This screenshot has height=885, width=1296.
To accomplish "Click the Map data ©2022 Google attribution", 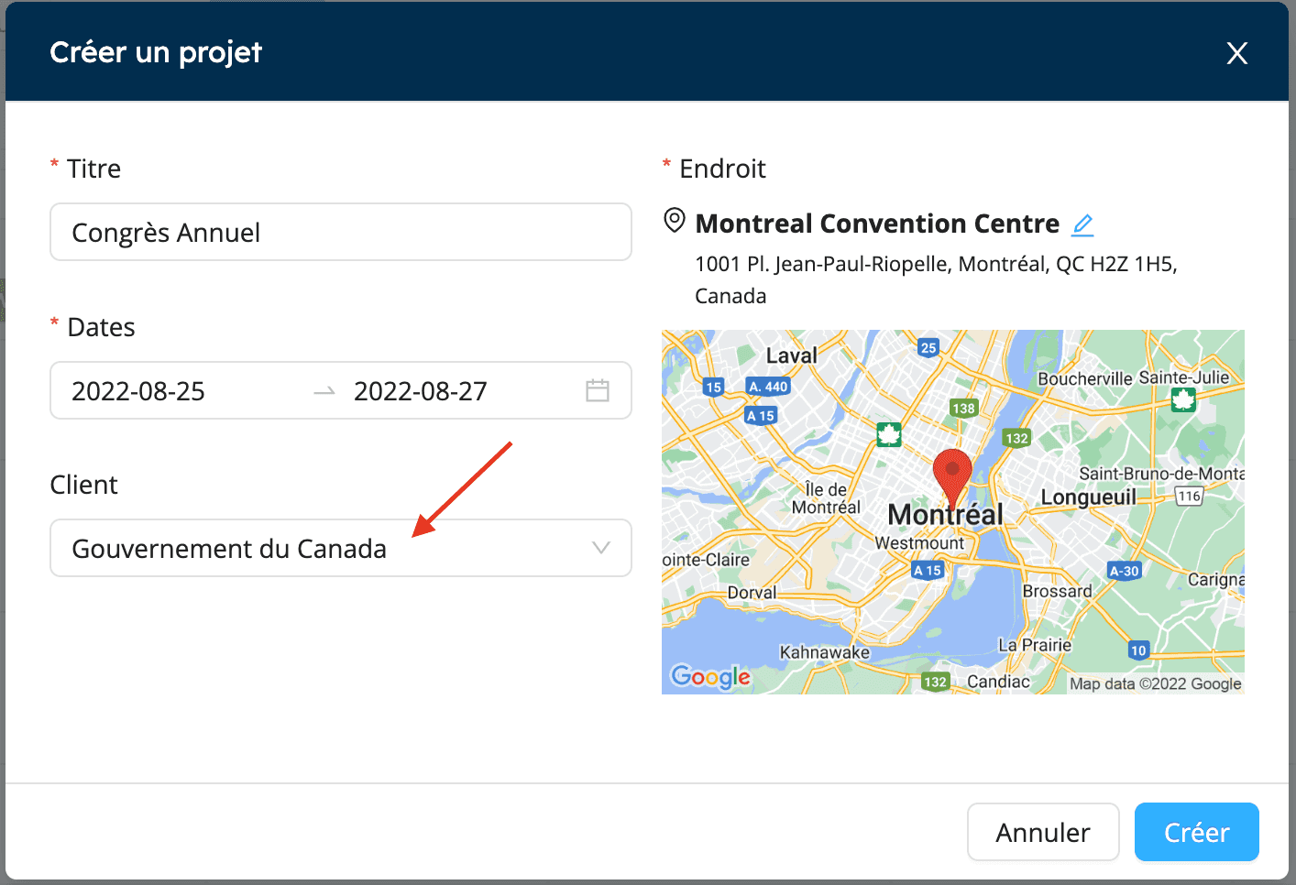I will tap(1155, 683).
